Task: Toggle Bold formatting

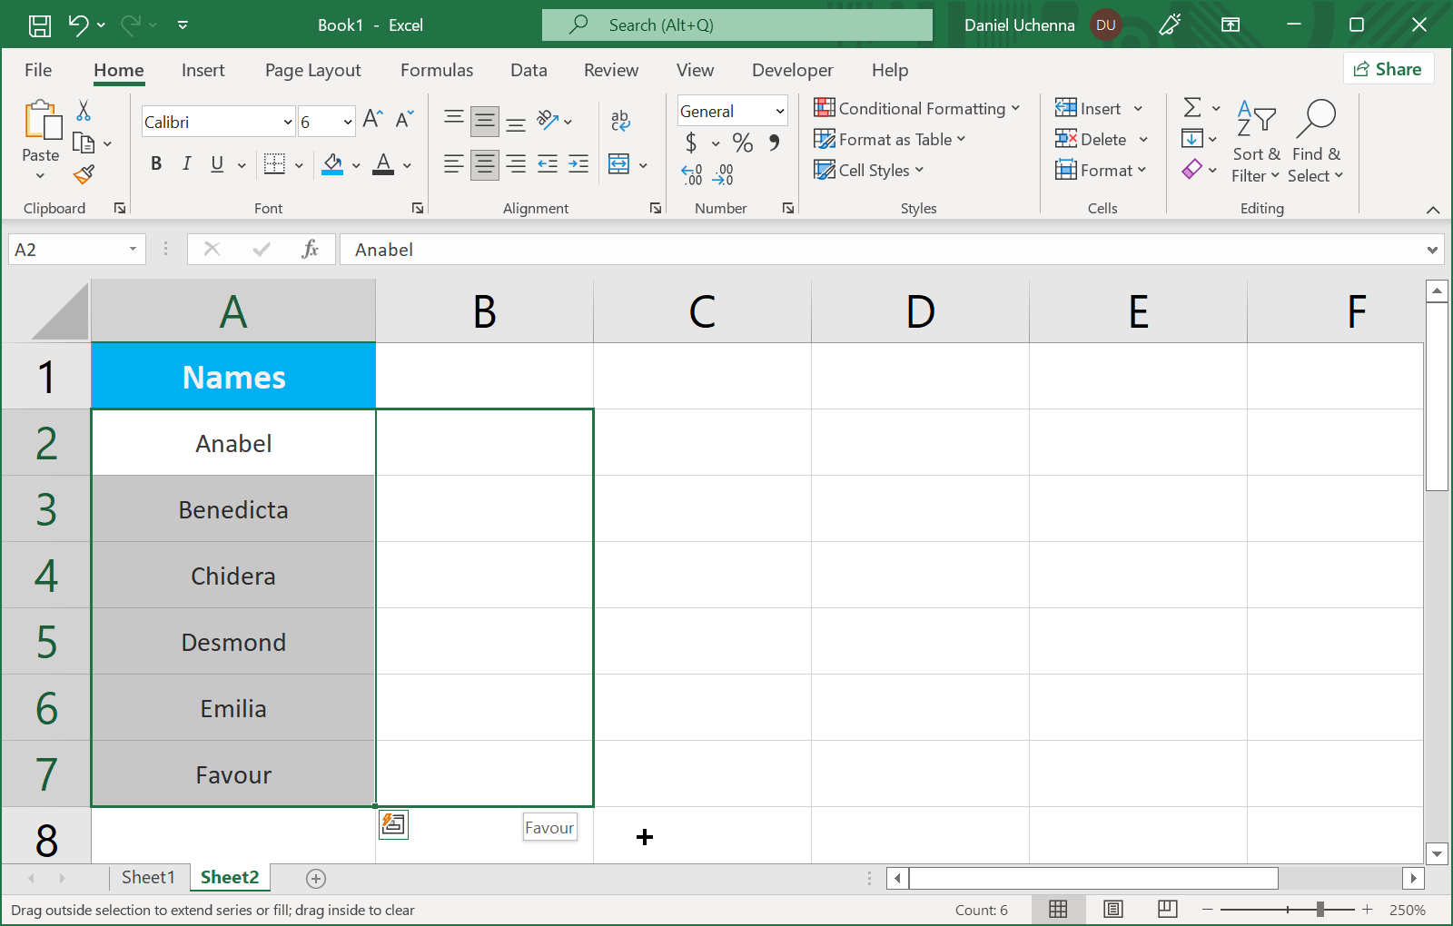Action: 156,164
